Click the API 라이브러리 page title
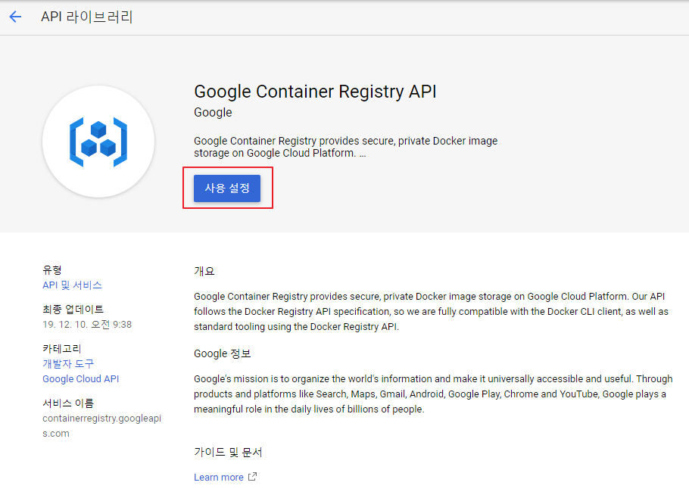 coord(87,17)
